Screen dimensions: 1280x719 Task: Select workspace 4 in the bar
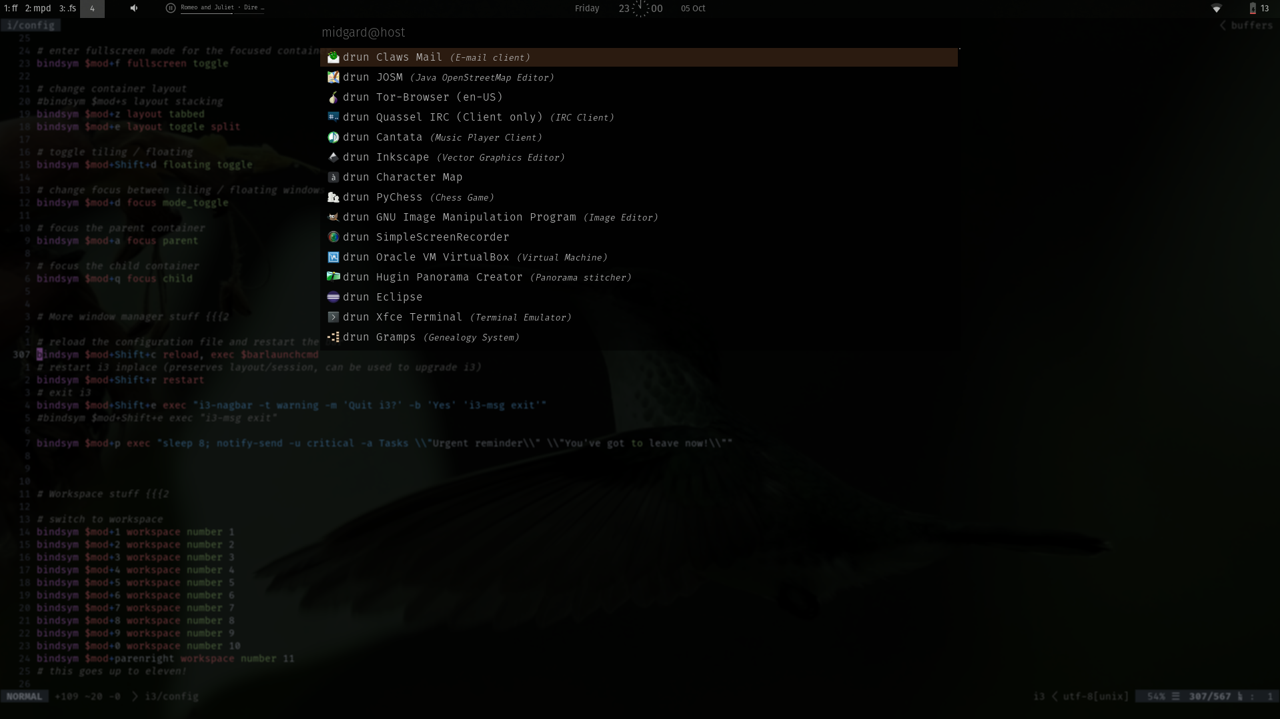point(92,9)
